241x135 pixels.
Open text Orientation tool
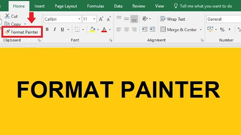[145, 19]
